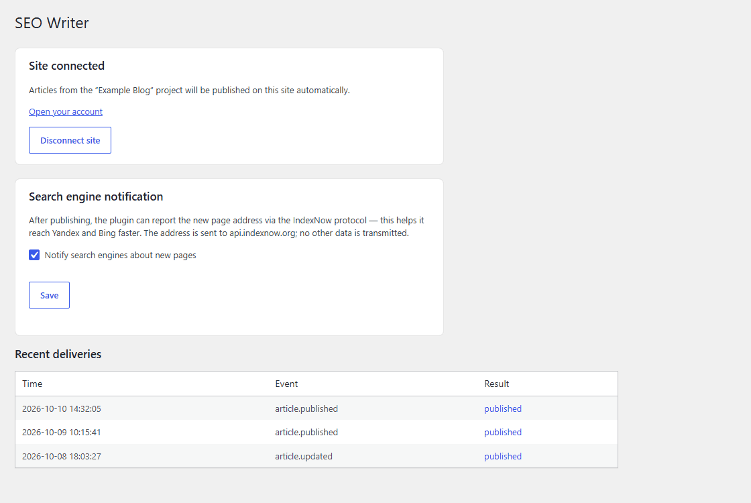Select the IndexNow protocol description paragraph

pos(226,227)
